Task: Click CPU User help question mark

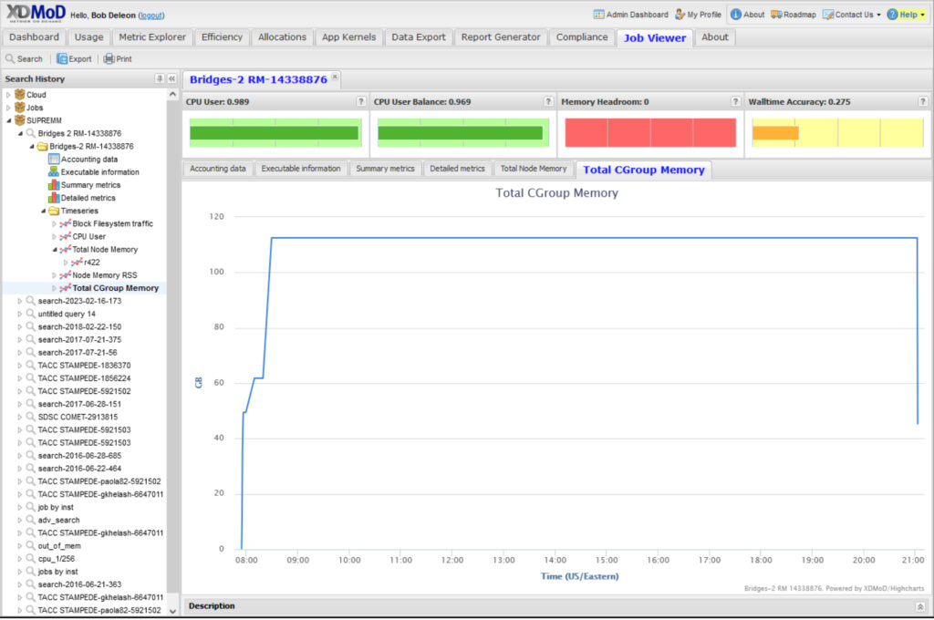Action: click(361, 101)
